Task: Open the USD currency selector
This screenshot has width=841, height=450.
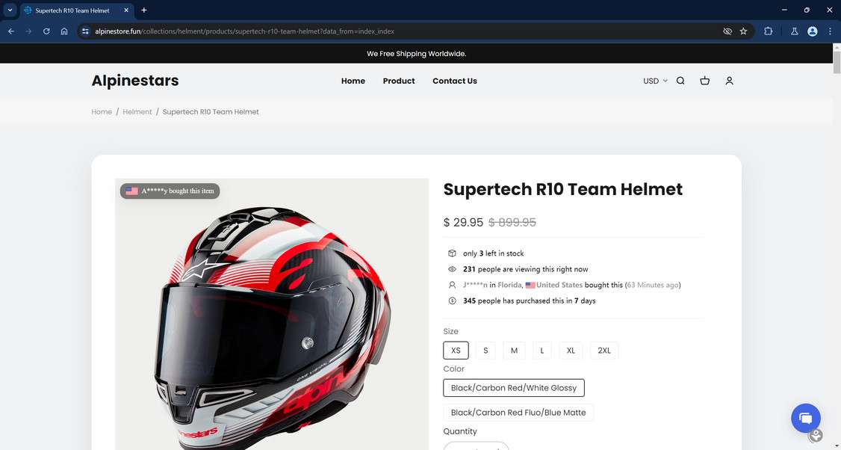Action: pos(655,81)
